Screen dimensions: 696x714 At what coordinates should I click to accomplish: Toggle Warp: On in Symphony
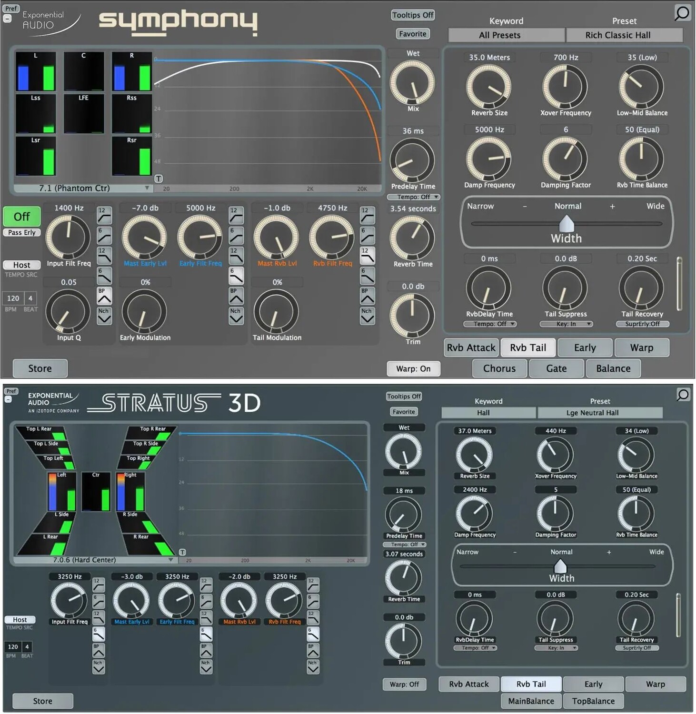413,368
